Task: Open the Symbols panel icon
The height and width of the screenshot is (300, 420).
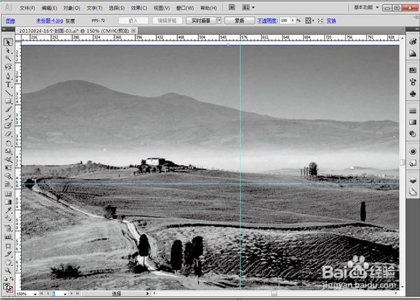Action: 413,94
